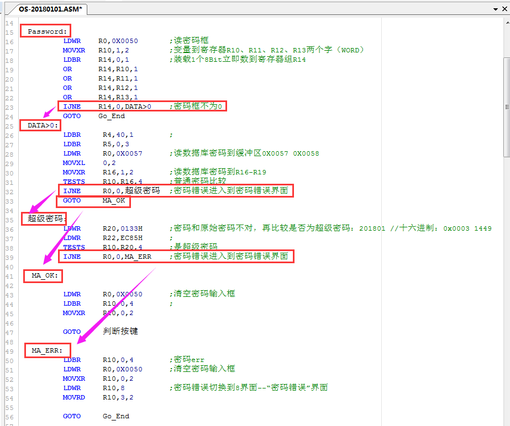
Task: Click operand R4,40,1 on line 26
Action: tap(118, 135)
